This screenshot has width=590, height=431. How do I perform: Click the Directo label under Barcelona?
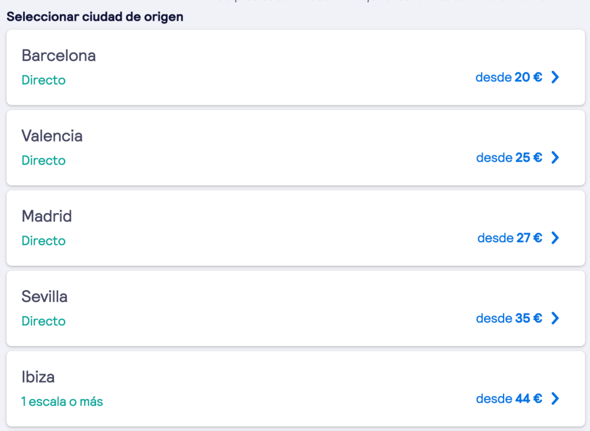(x=44, y=80)
